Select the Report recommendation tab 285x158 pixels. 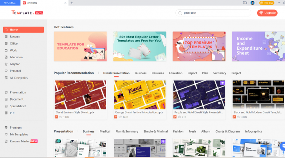tap(192, 73)
